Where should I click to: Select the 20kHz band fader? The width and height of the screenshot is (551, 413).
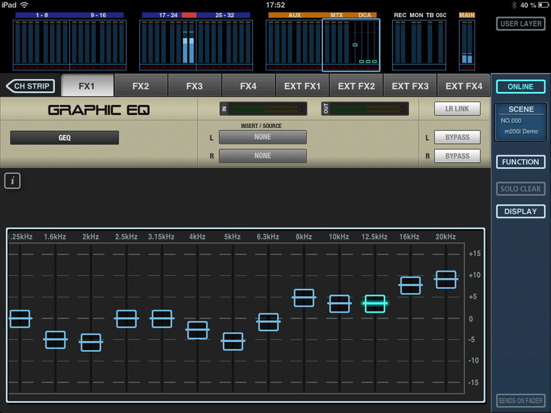tap(446, 279)
